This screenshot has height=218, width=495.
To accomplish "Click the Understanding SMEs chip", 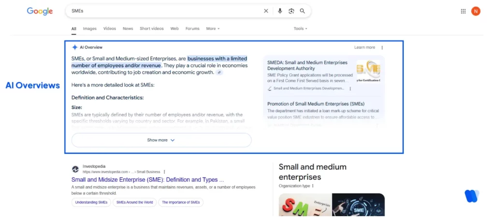I will point(91,203).
